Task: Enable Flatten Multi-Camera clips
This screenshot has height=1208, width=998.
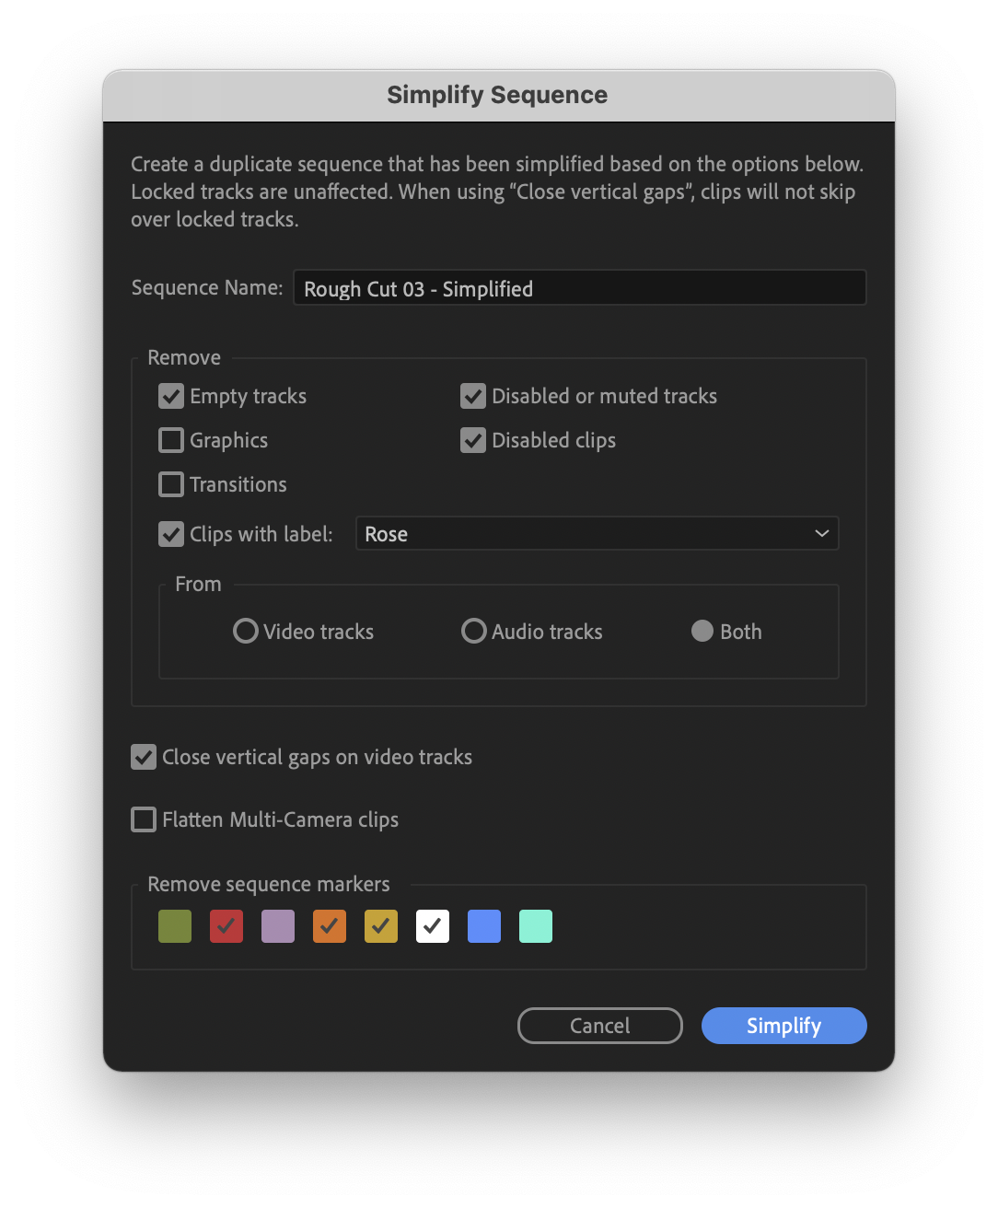Action: 144,819
